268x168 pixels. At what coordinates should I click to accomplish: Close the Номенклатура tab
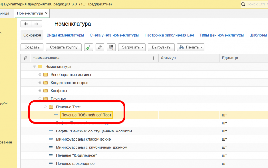(x=46, y=13)
